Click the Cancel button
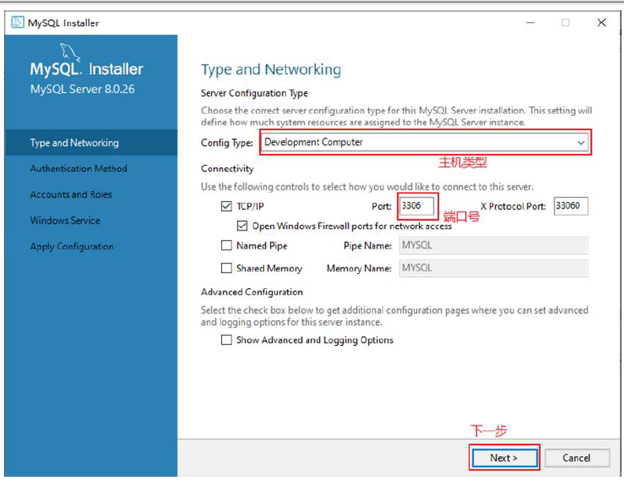 tap(577, 458)
